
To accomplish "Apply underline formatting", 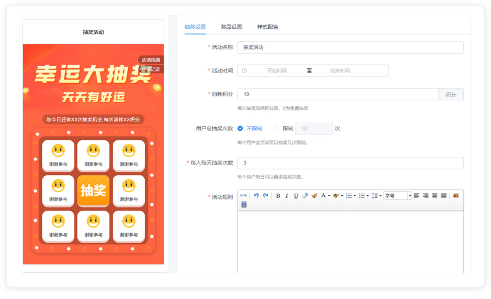I will 296,196.
